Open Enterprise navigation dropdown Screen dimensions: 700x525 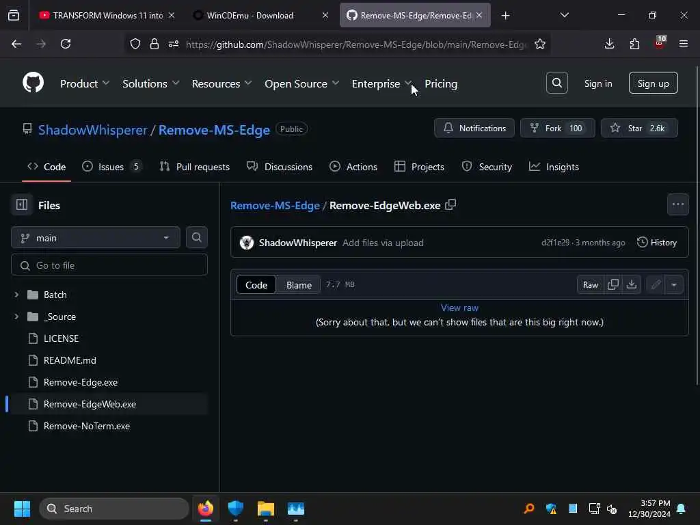[381, 83]
